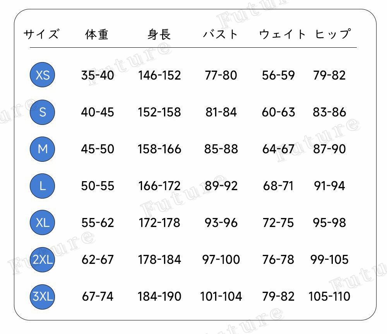This screenshot has height=334, width=387.
Task: Select the 184-190 height cell
Action: (159, 296)
